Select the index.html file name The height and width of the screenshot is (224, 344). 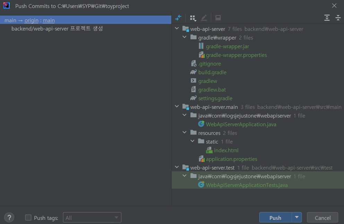pyautogui.click(x=226, y=150)
